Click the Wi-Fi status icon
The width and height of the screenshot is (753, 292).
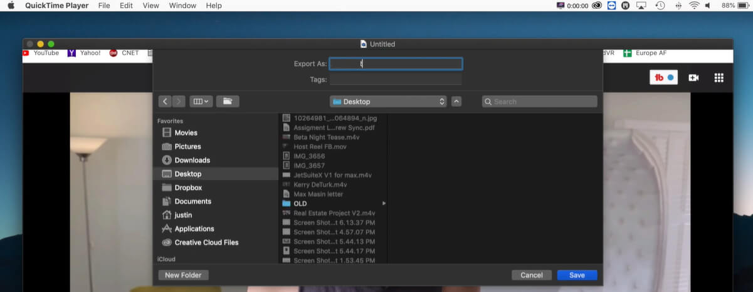coord(694,6)
